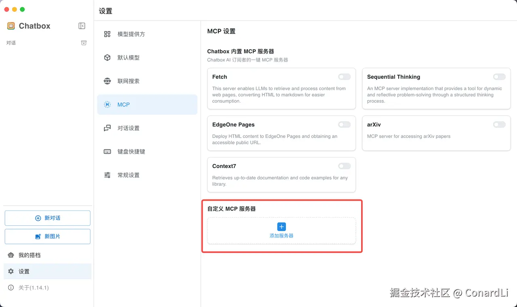The image size is (517, 307).
Task: Click the Context7 card title
Action: pos(224,166)
